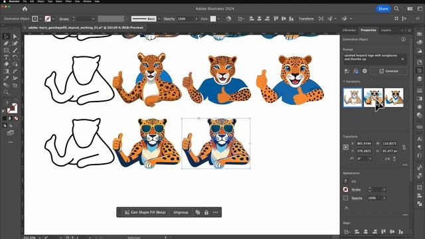The image size is (425, 239).
Task: Open the Edit Toolbar three-dots button
Action: 11,142
